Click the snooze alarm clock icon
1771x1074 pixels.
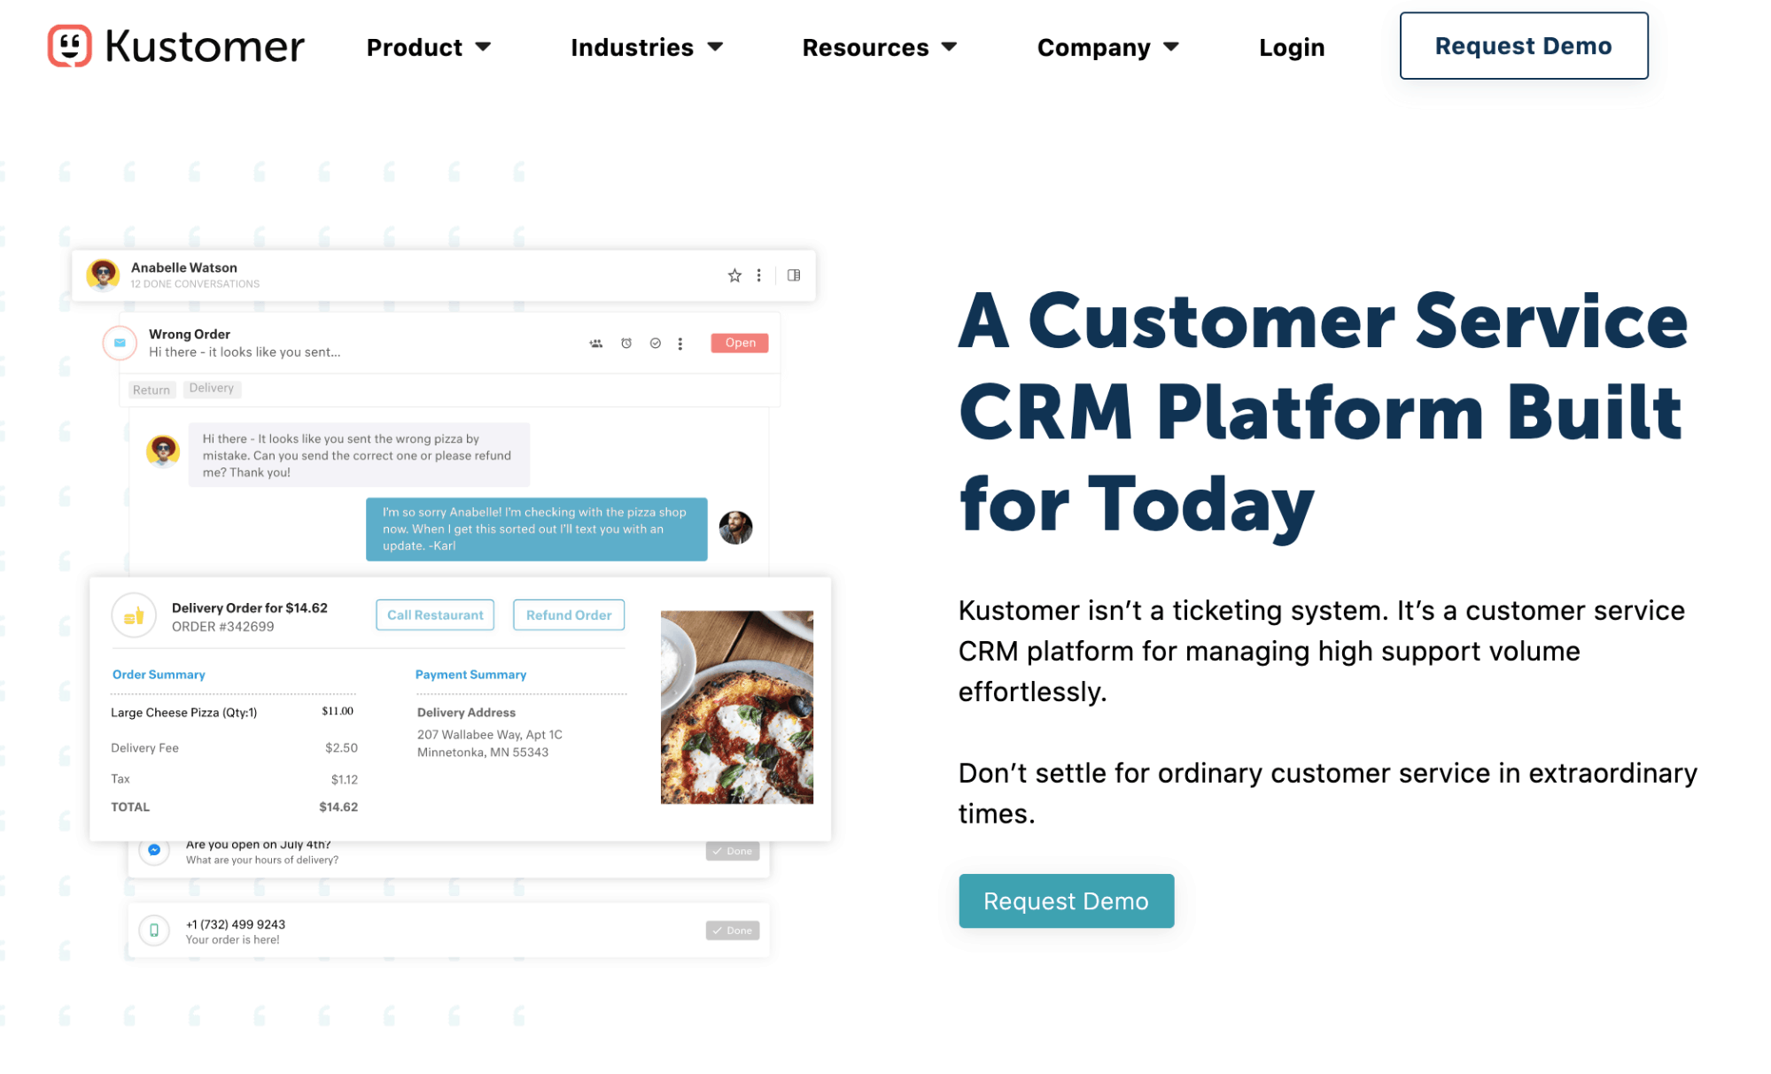point(626,344)
